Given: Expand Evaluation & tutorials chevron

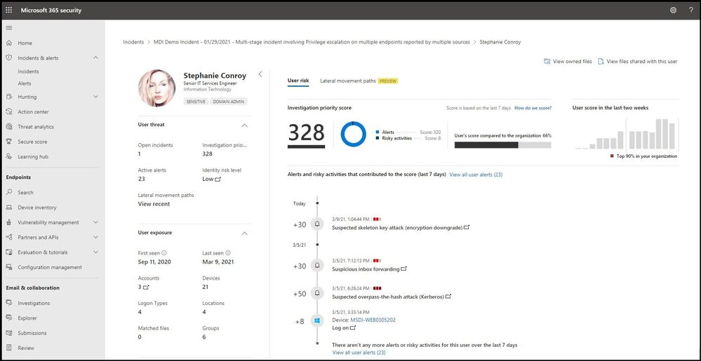Looking at the screenshot, I should pos(95,252).
